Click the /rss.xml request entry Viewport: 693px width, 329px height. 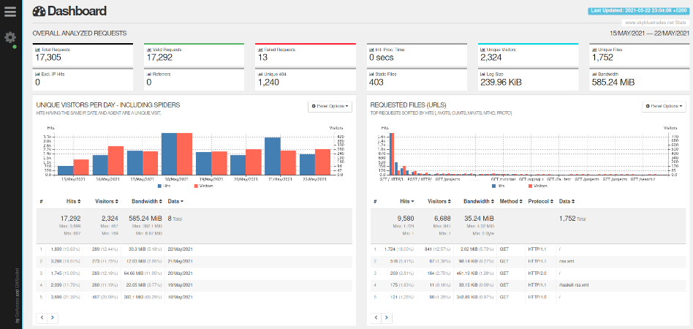(x=567, y=261)
